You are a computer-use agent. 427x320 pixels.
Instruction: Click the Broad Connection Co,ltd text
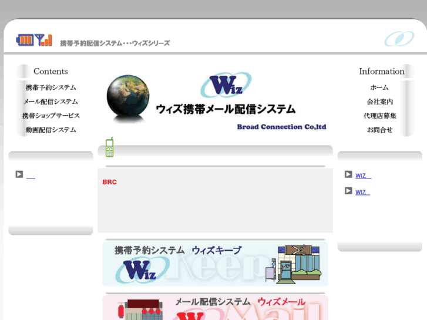(x=281, y=127)
